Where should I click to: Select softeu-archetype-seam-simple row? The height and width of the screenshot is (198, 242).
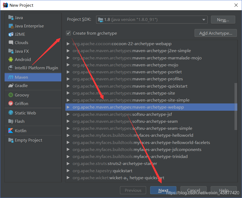(x=151, y=128)
